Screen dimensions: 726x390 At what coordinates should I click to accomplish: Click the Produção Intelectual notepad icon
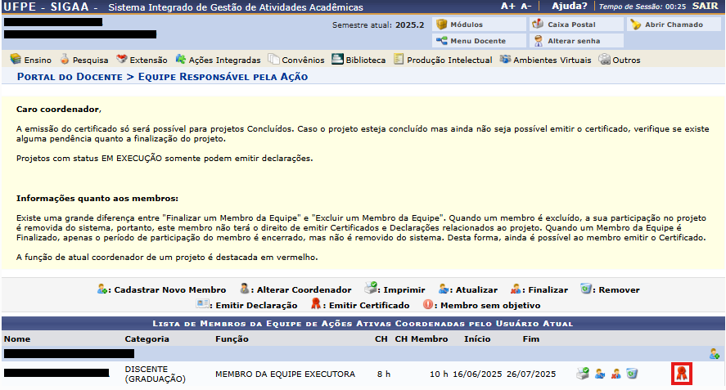399,59
